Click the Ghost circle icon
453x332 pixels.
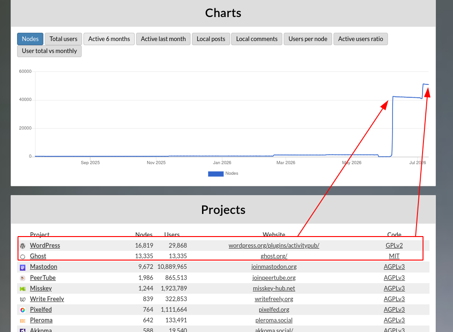pyautogui.click(x=23, y=256)
